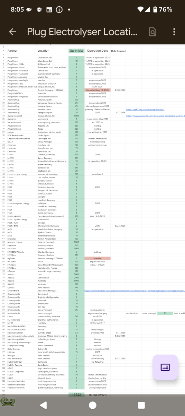Image resolution: width=185 pixels, height=416 pixels.
Task: Select the Partner column header cell
Action: [x=12, y=51]
